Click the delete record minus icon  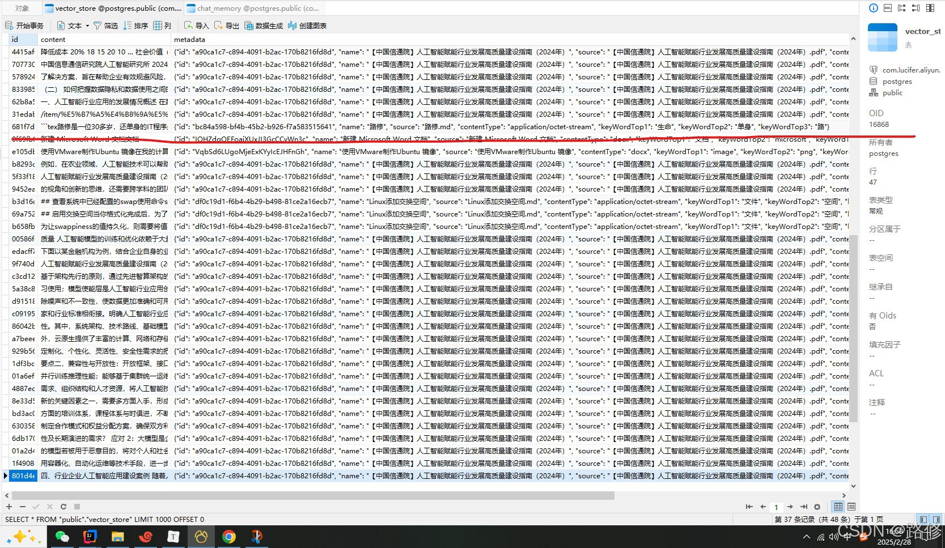tap(23, 507)
